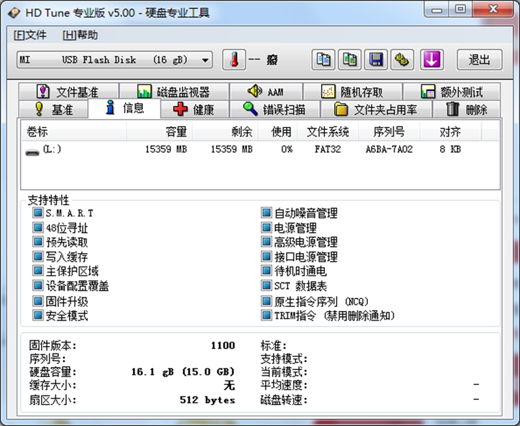Enable the 电源管理 checkbox
This screenshot has height=426, width=520.
(266, 228)
